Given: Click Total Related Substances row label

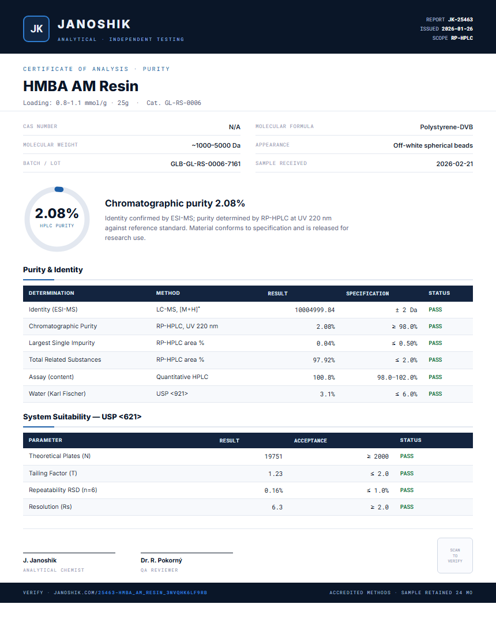Looking at the screenshot, I should click(65, 359).
